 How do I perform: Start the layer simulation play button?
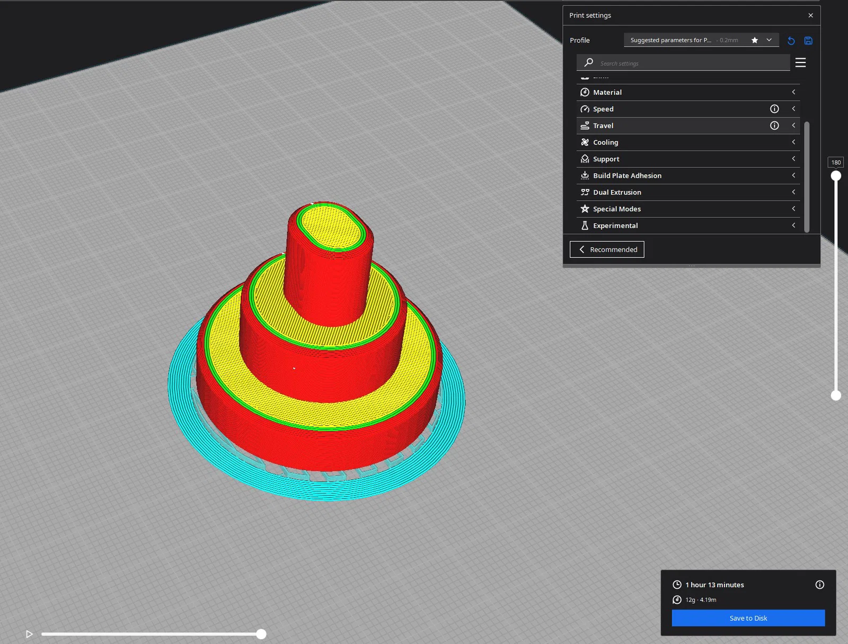(x=29, y=634)
